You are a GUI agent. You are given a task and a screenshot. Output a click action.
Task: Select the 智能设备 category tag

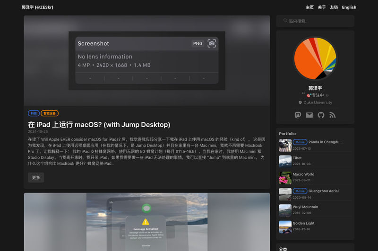pyautogui.click(x=50, y=113)
